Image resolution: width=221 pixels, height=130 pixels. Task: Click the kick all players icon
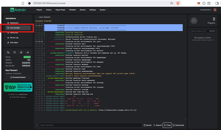[21, 52]
